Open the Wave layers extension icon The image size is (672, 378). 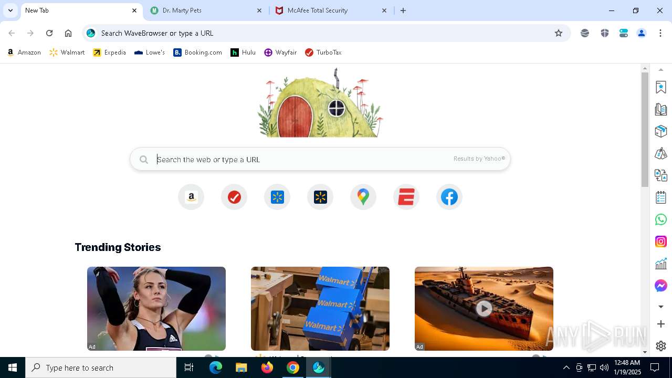[585, 33]
